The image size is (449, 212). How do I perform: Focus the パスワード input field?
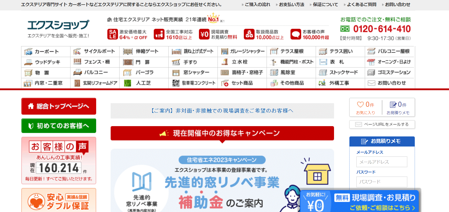click(x=382, y=182)
